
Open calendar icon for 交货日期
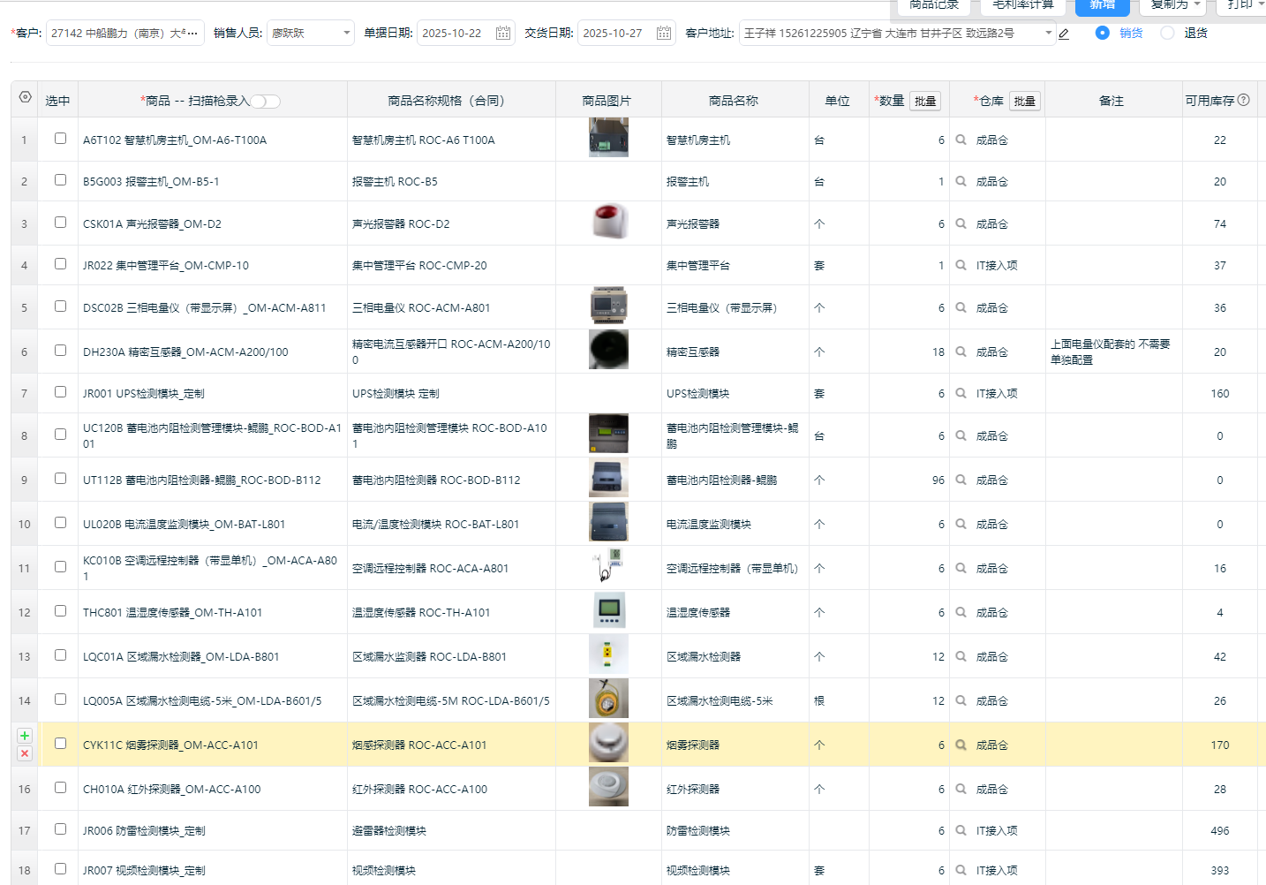[x=664, y=34]
